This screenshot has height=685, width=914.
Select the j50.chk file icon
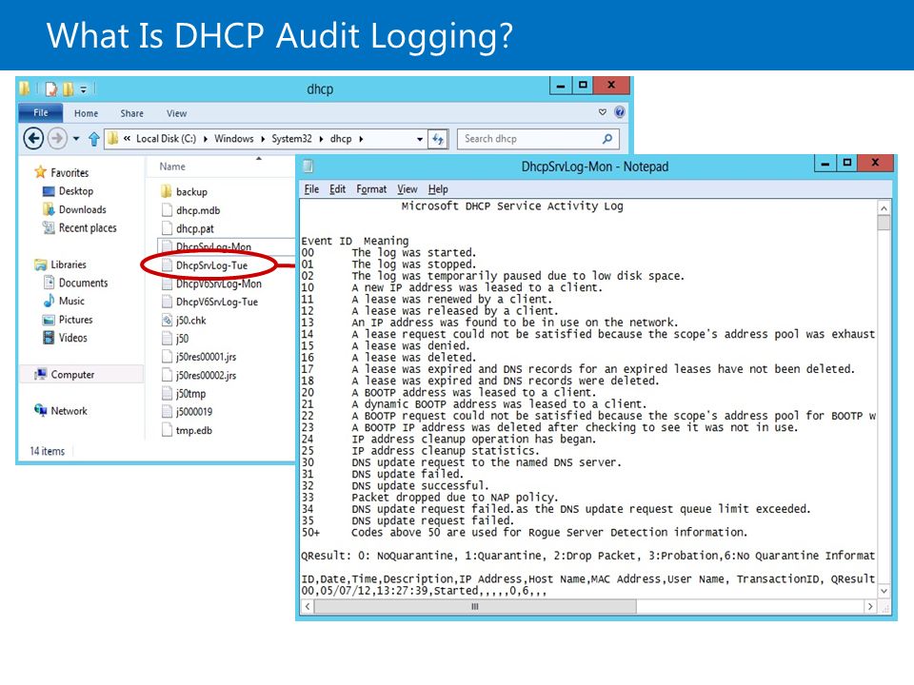pos(167,321)
